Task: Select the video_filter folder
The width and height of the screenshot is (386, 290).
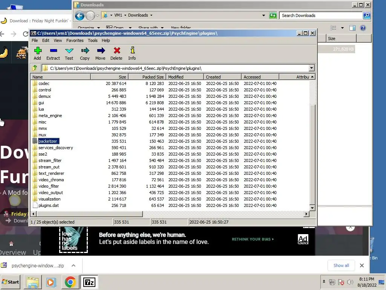Action: pos(49,186)
